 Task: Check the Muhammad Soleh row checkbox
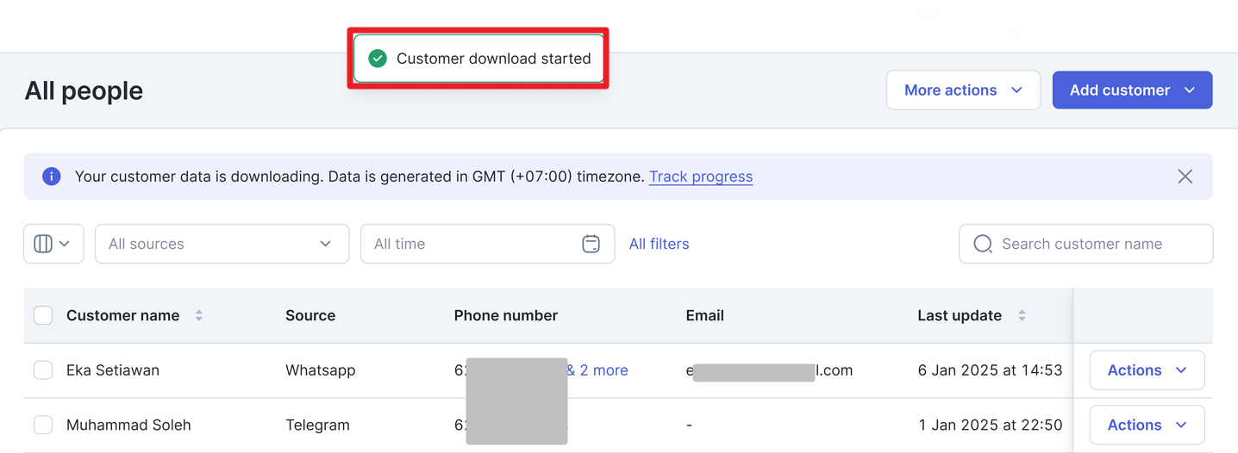(x=43, y=425)
